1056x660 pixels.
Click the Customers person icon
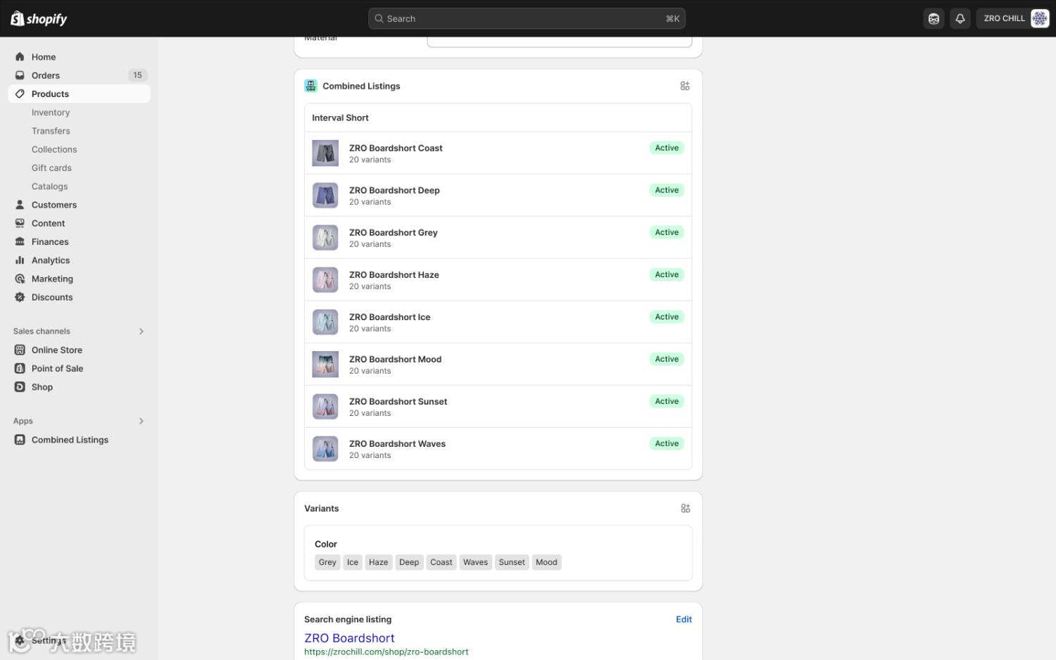20,205
